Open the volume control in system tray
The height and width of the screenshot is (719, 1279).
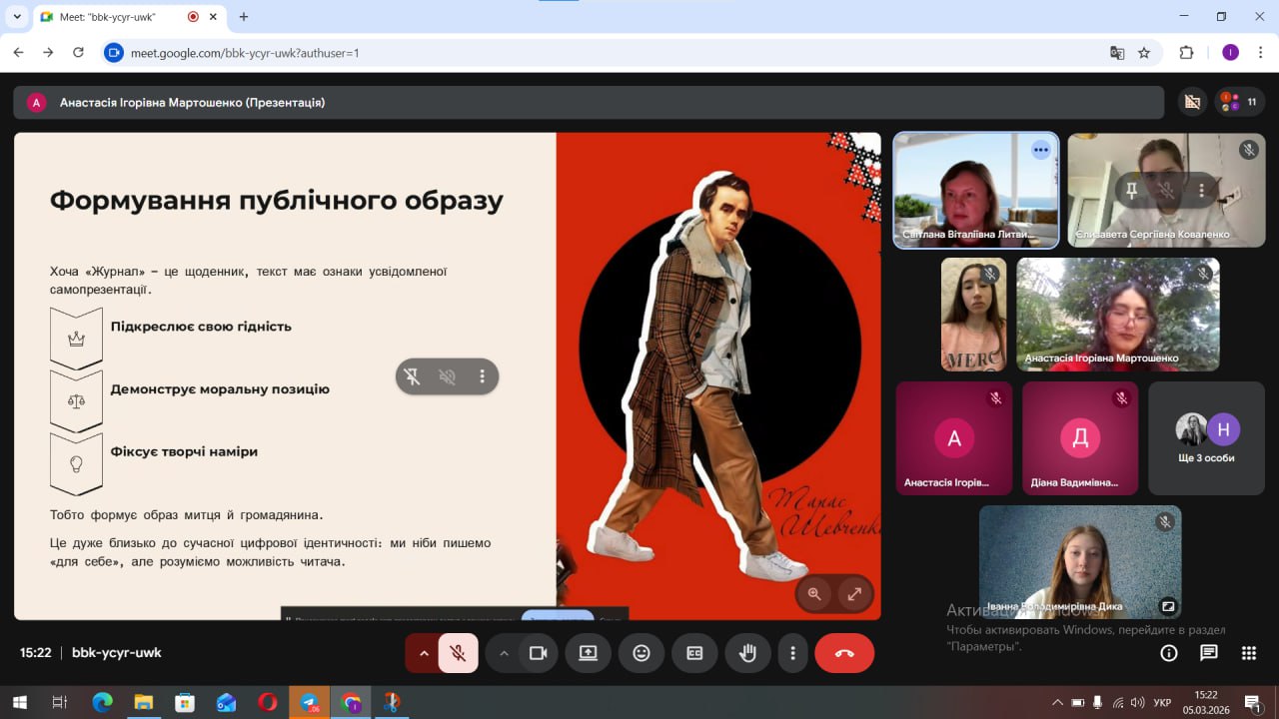click(1138, 702)
